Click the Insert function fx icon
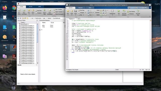The image size is (161, 91). [103, 10]
